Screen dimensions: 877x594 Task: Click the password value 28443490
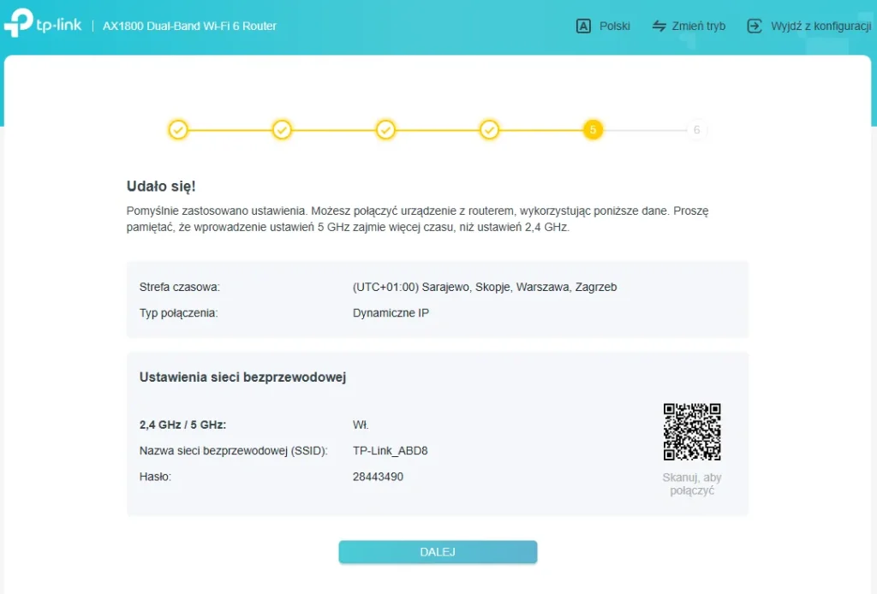[x=378, y=477]
